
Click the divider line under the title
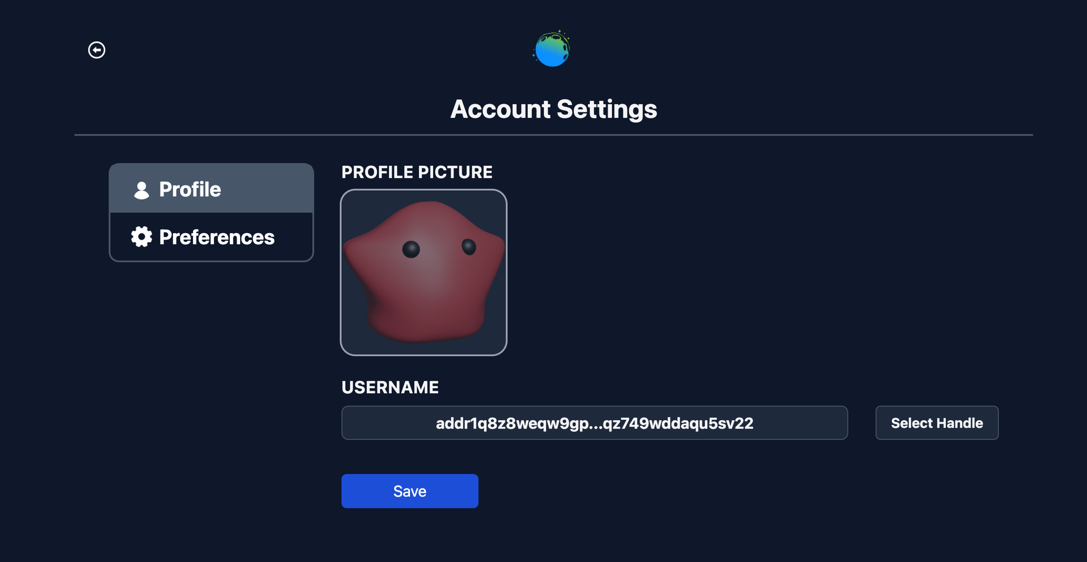[x=553, y=135]
